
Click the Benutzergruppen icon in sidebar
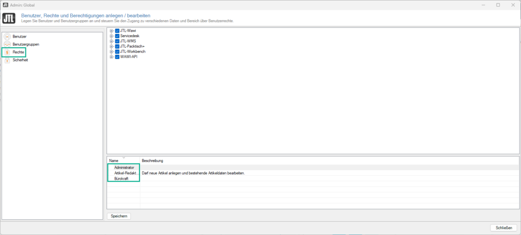pos(7,45)
